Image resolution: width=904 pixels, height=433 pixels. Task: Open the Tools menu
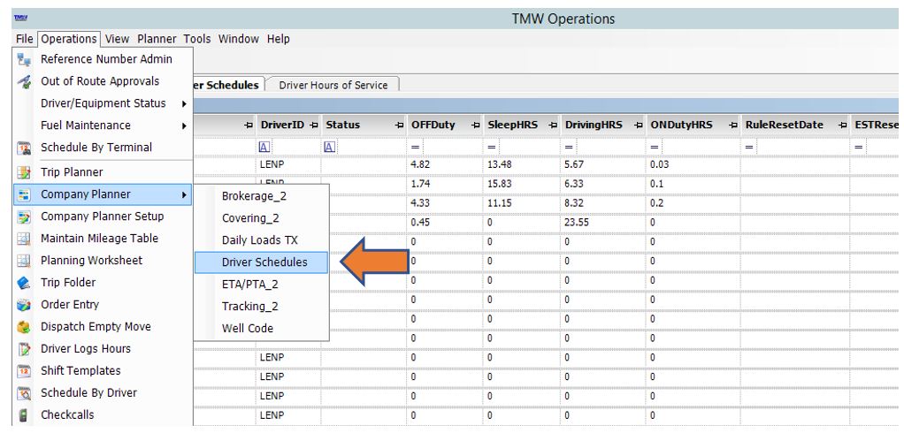[x=197, y=39]
